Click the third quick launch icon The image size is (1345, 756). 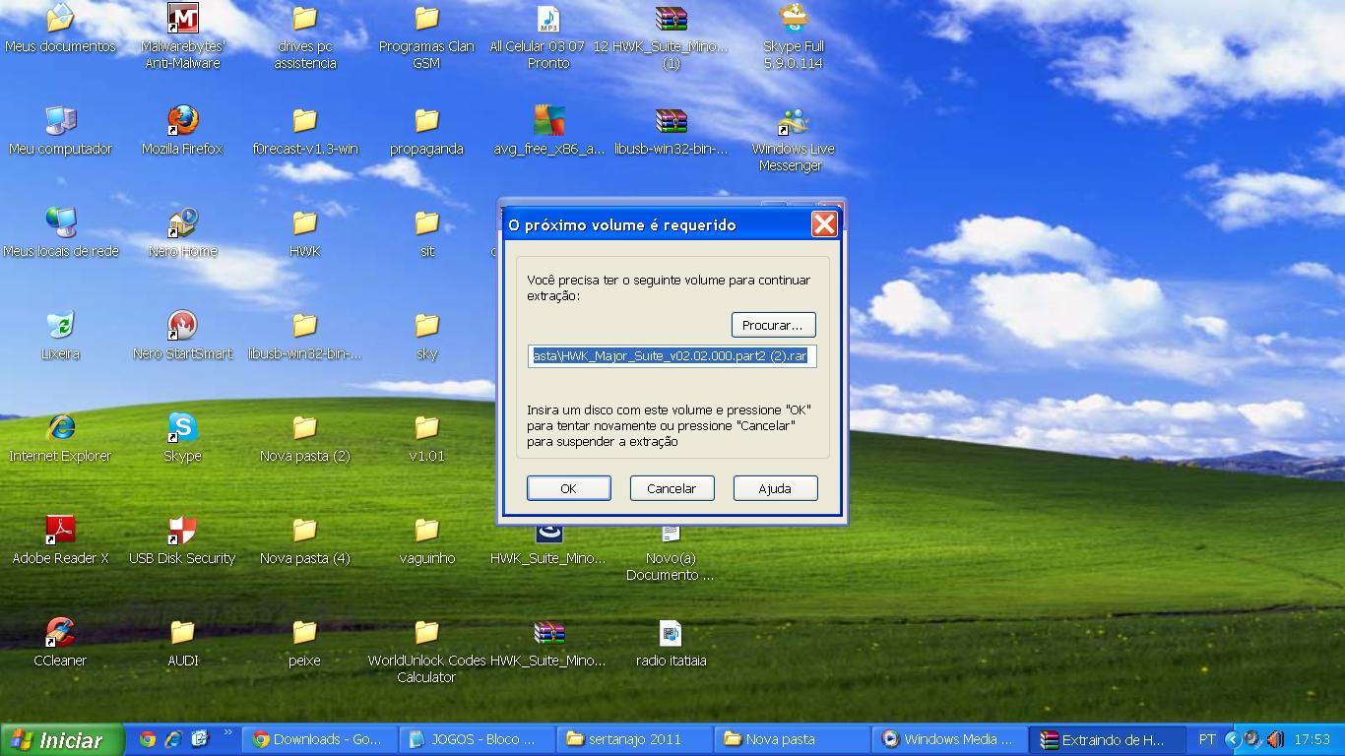click(200, 739)
